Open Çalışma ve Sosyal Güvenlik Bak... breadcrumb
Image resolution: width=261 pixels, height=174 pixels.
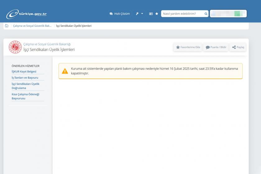(x=32, y=26)
